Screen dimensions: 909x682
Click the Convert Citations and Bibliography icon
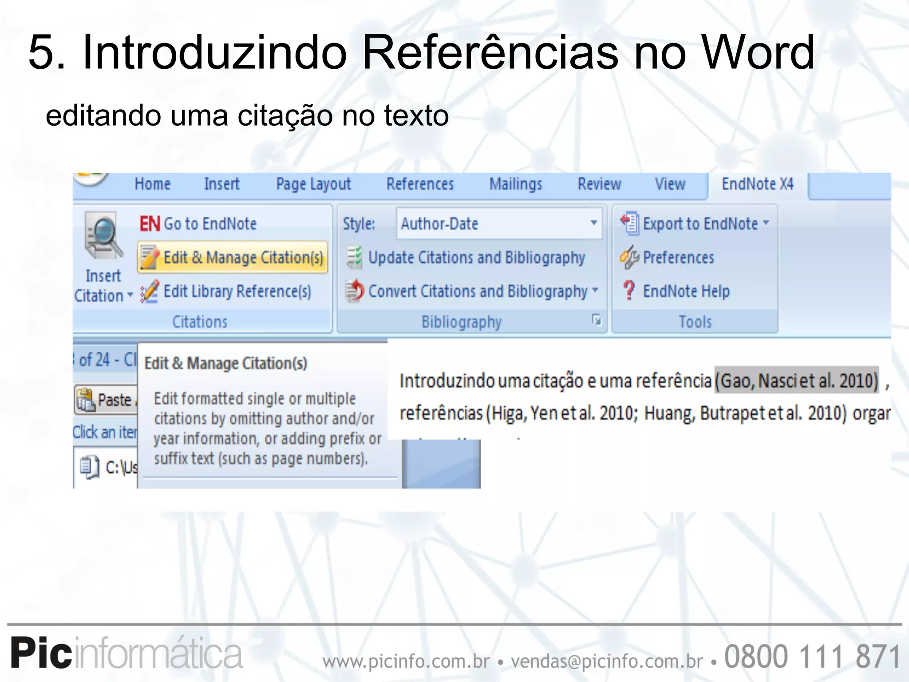point(355,291)
